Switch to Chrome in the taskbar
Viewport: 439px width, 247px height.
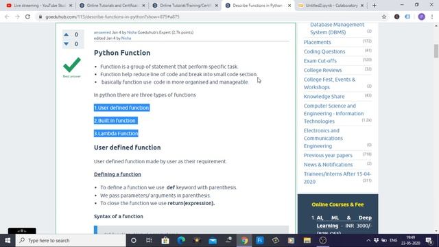(x=244, y=240)
